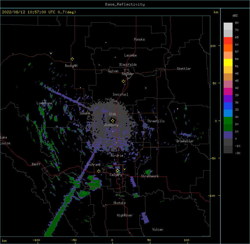Click the yellow V marker northwest of RockyMH

pos(51,53)
